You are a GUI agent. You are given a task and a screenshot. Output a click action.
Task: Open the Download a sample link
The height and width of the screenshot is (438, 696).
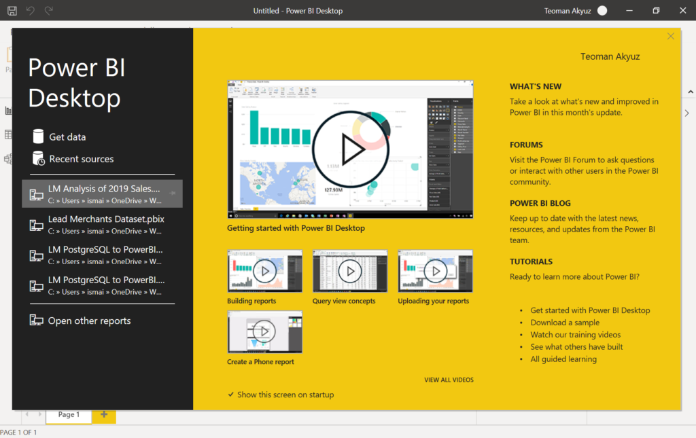coord(565,323)
